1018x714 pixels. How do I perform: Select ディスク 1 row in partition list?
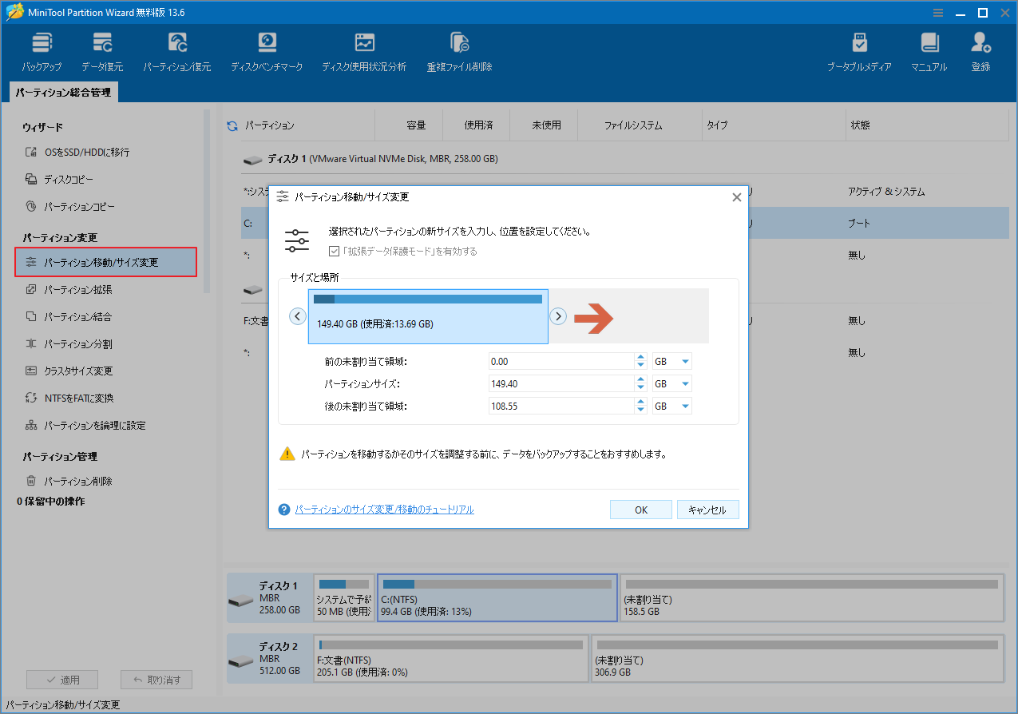point(625,159)
